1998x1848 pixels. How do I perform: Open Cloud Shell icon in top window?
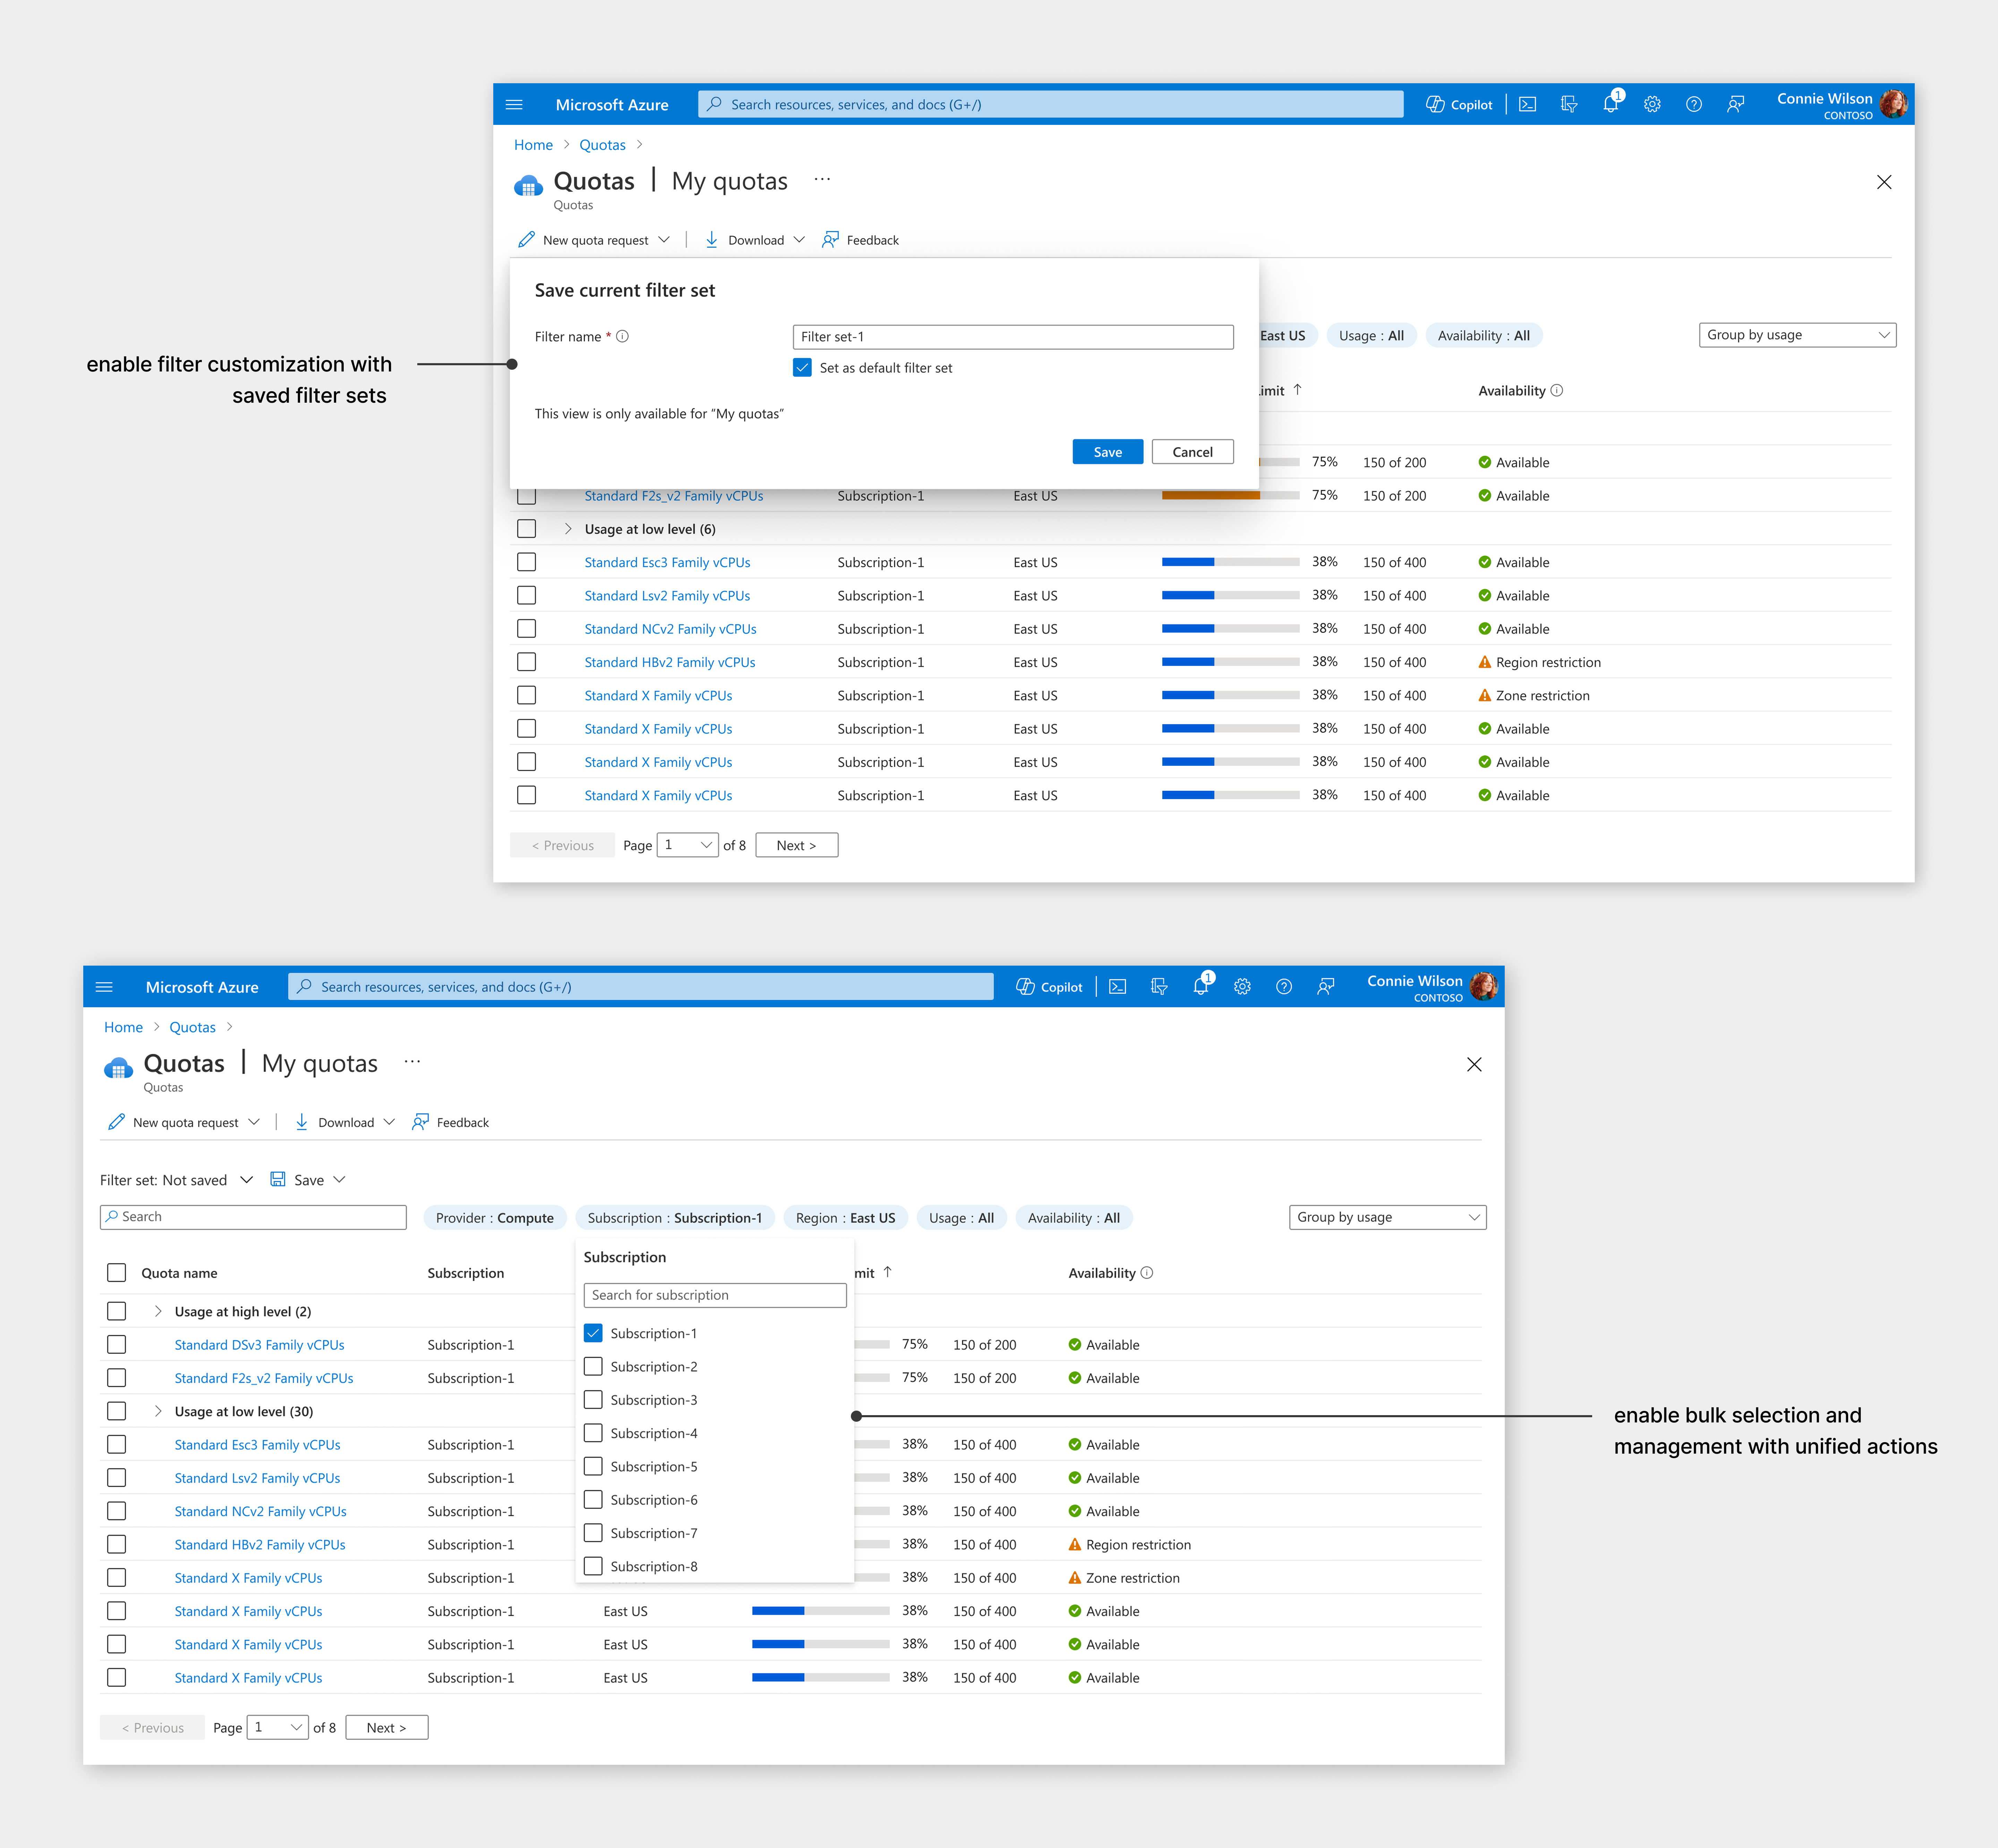1527,104
